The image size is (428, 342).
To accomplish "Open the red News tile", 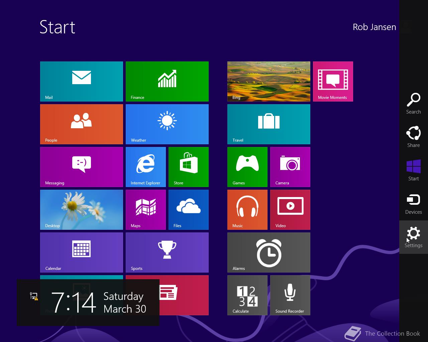I will (x=184, y=295).
